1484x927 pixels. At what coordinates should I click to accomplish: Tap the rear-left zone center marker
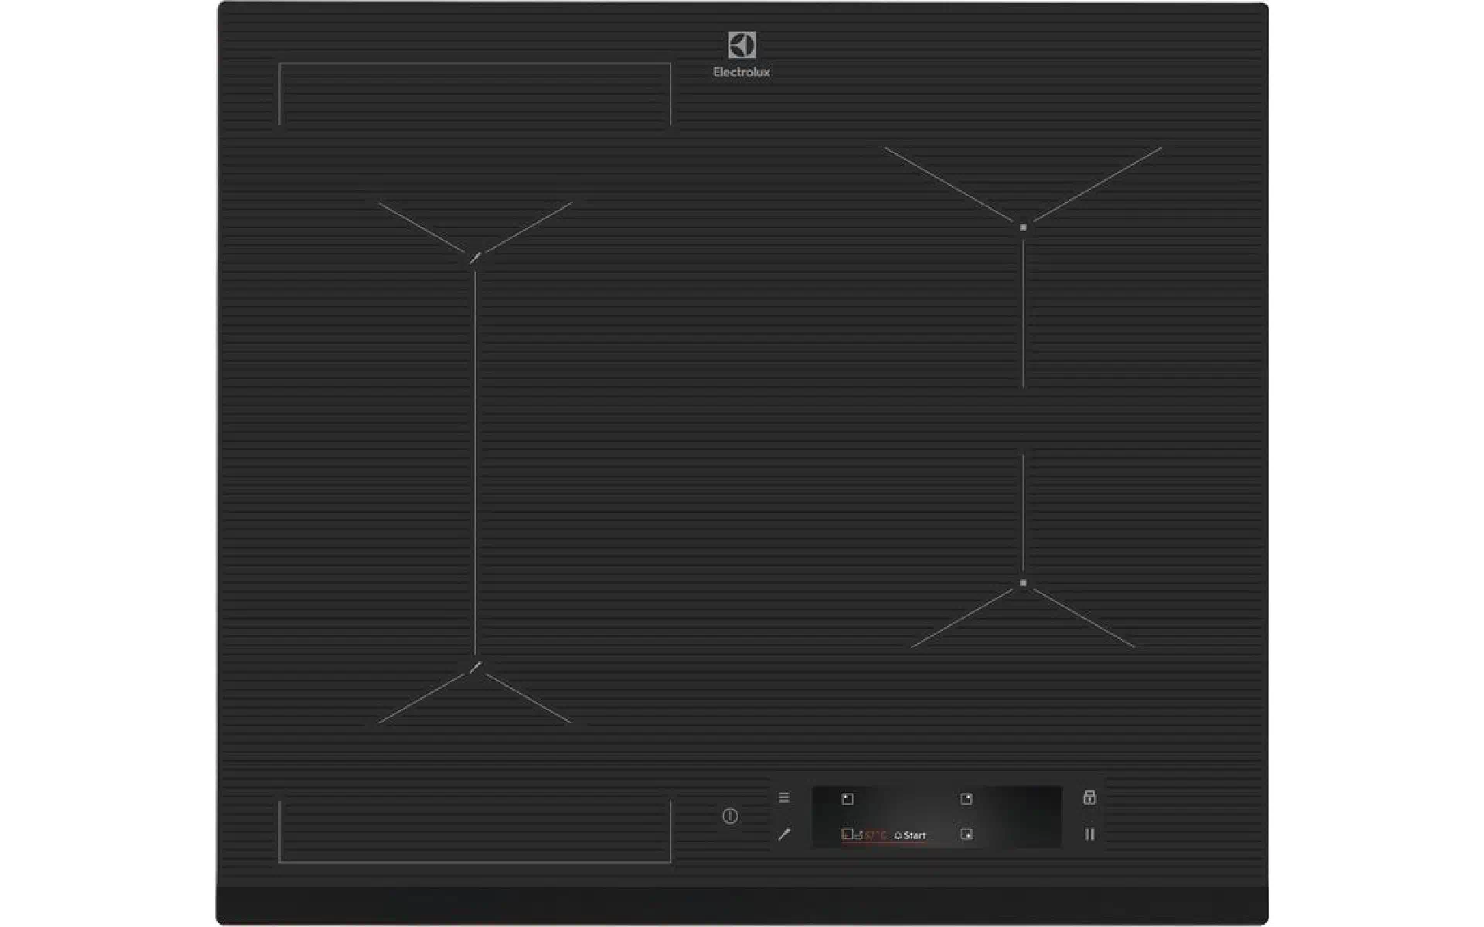click(475, 257)
